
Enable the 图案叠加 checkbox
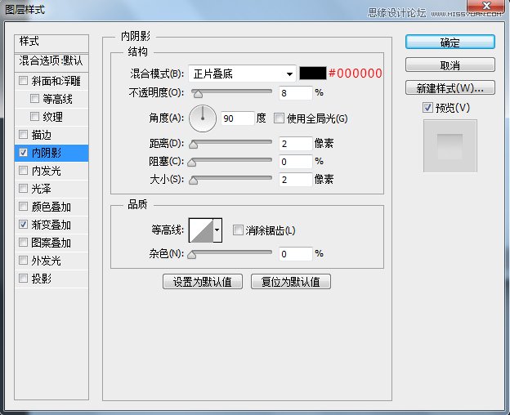(23, 242)
